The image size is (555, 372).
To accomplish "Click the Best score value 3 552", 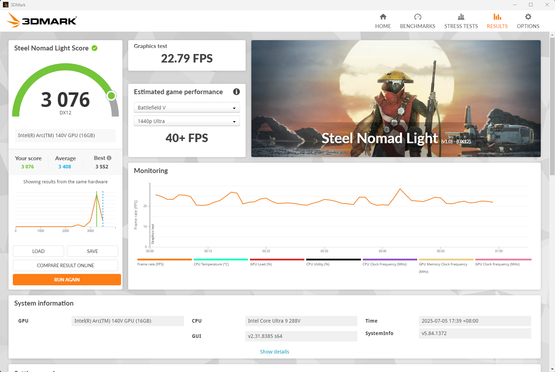I will coord(102,167).
